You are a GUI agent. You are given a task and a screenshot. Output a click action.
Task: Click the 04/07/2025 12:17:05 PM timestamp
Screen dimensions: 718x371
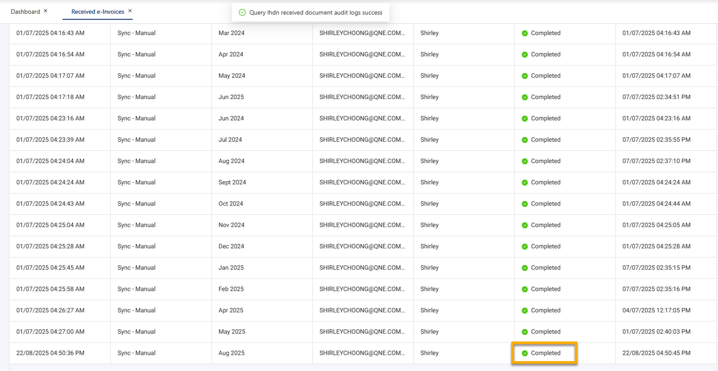coord(656,310)
